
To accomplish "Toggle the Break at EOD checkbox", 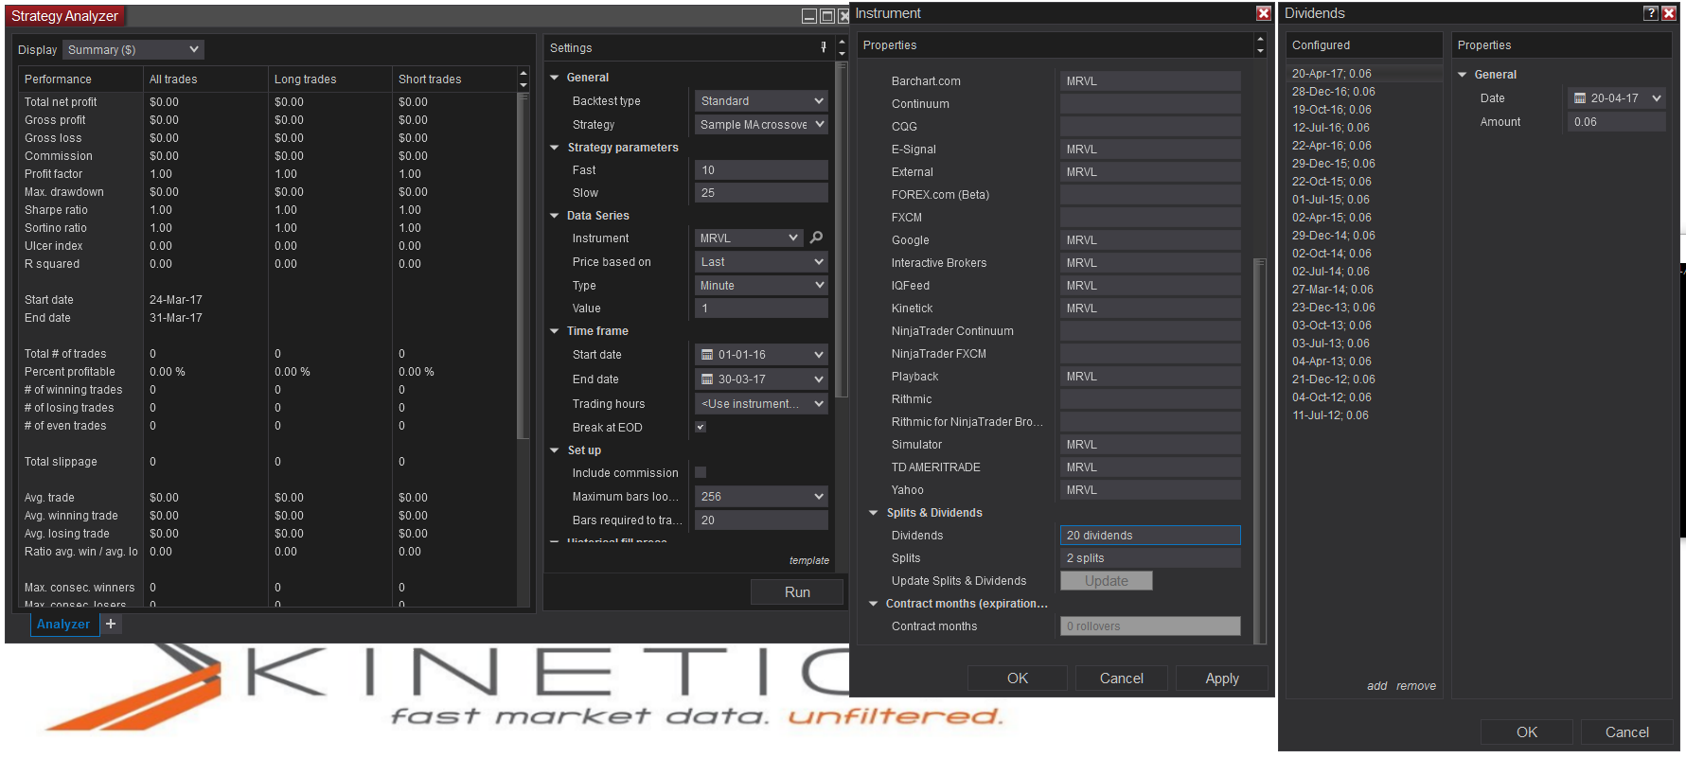I will (701, 427).
